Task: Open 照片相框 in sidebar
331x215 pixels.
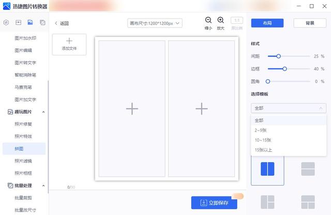Action: (x=23, y=173)
